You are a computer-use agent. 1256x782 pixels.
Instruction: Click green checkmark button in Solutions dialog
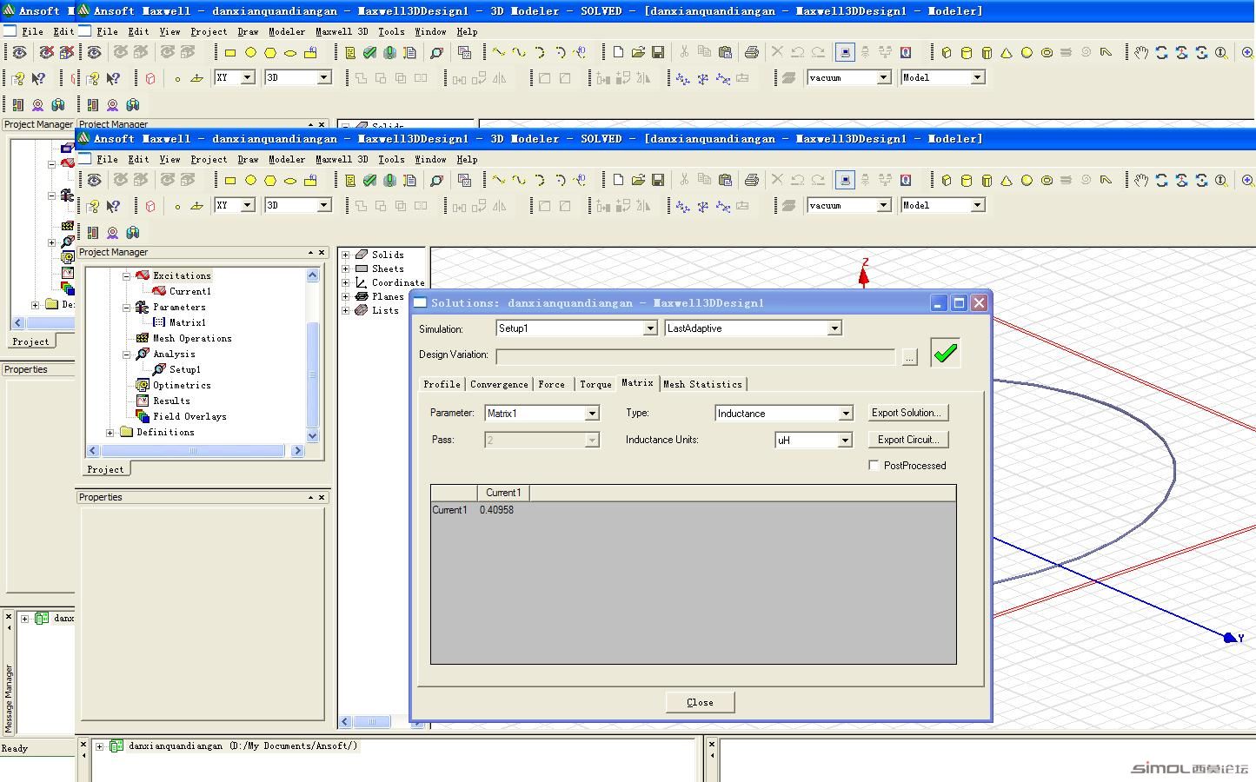coord(946,353)
